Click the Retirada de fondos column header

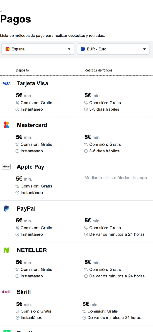[x=99, y=70]
